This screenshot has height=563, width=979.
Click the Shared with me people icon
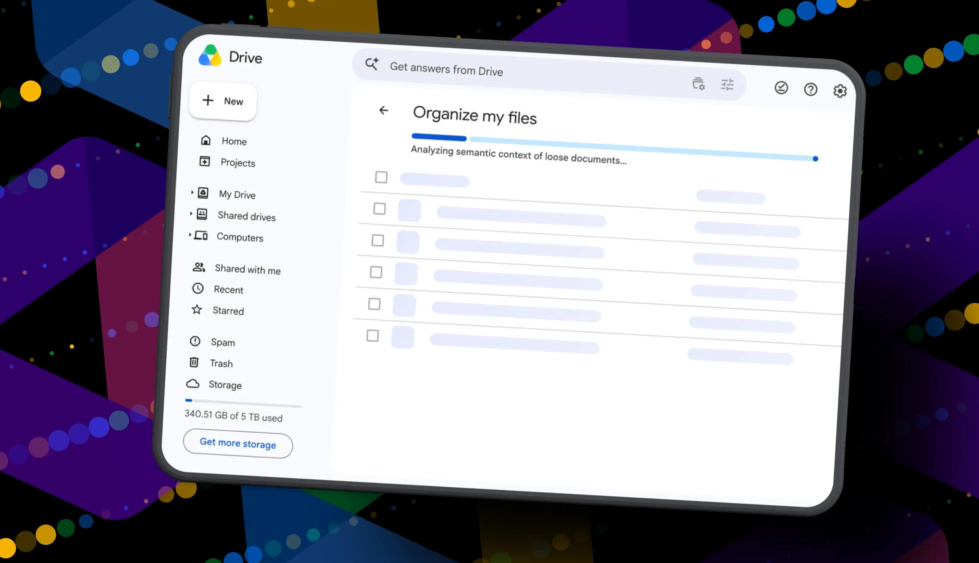(199, 267)
